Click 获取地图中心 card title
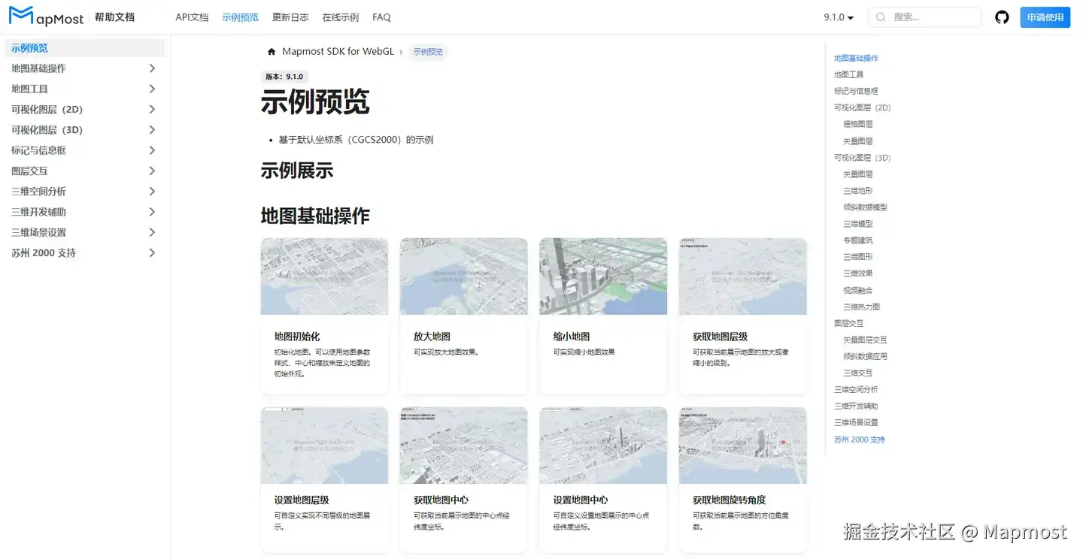The width and height of the screenshot is (1083, 559). [441, 500]
